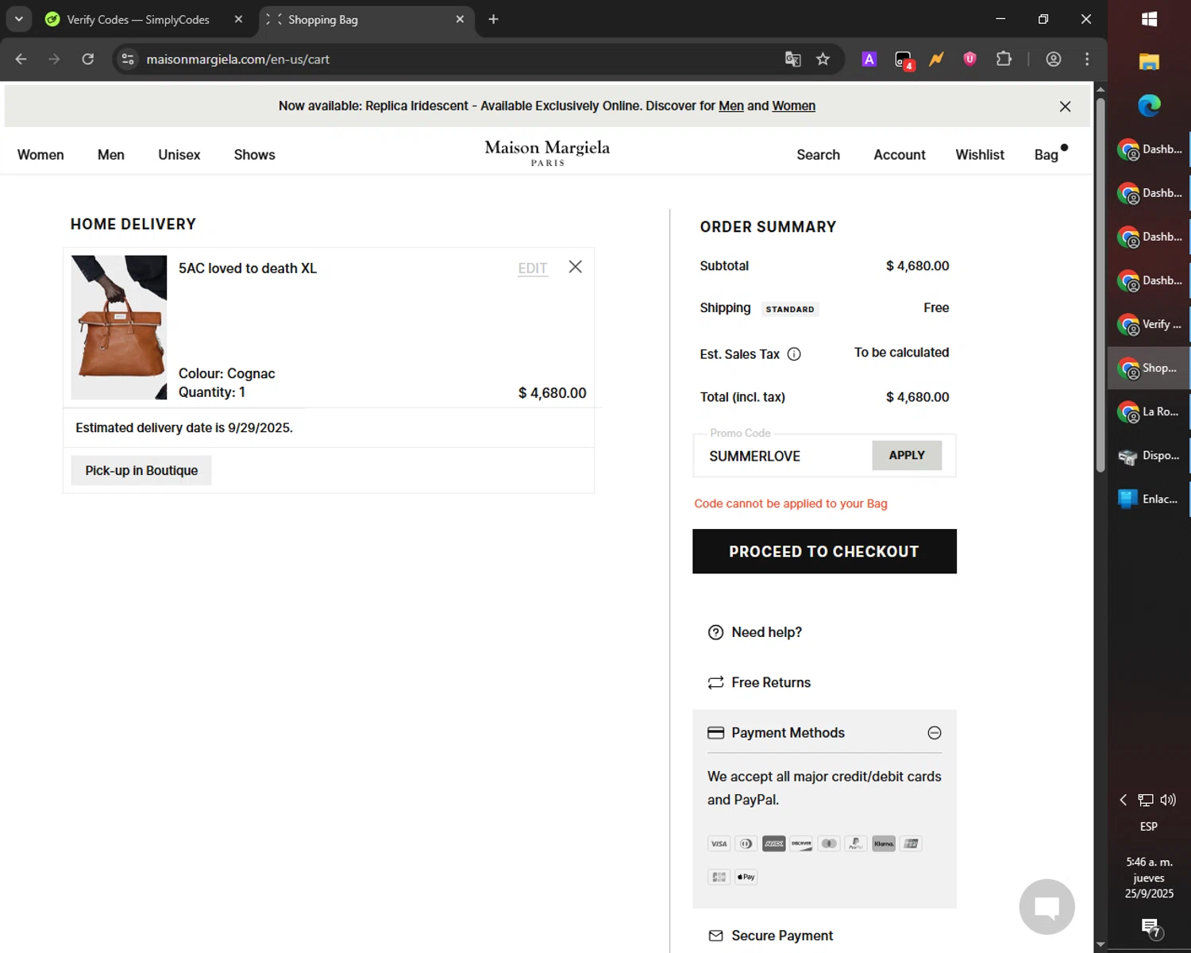Click the Maison Margiela Paris logo
This screenshot has height=953, width=1191.
pos(547,152)
